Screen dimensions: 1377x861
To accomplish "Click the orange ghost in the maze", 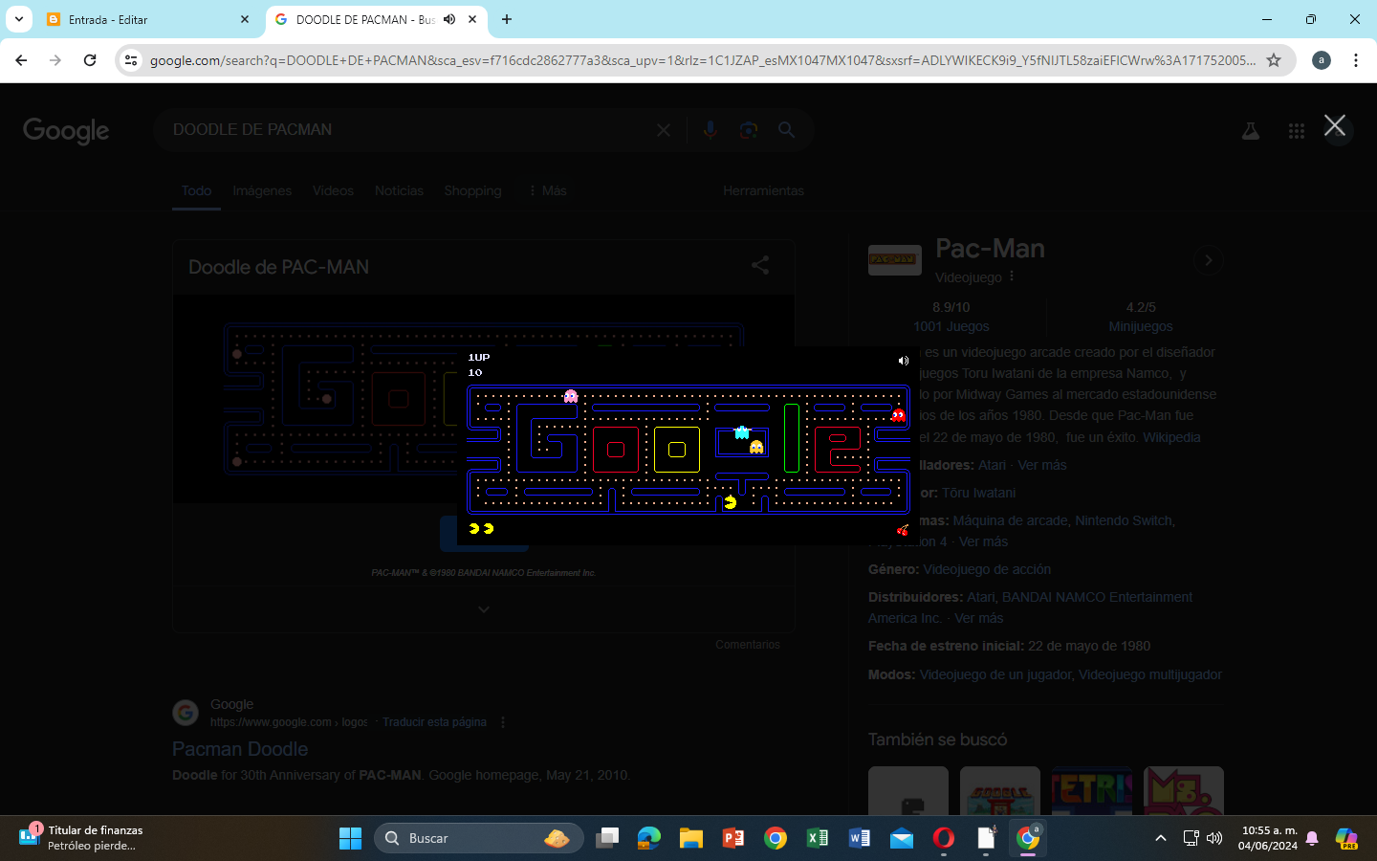I will click(756, 447).
